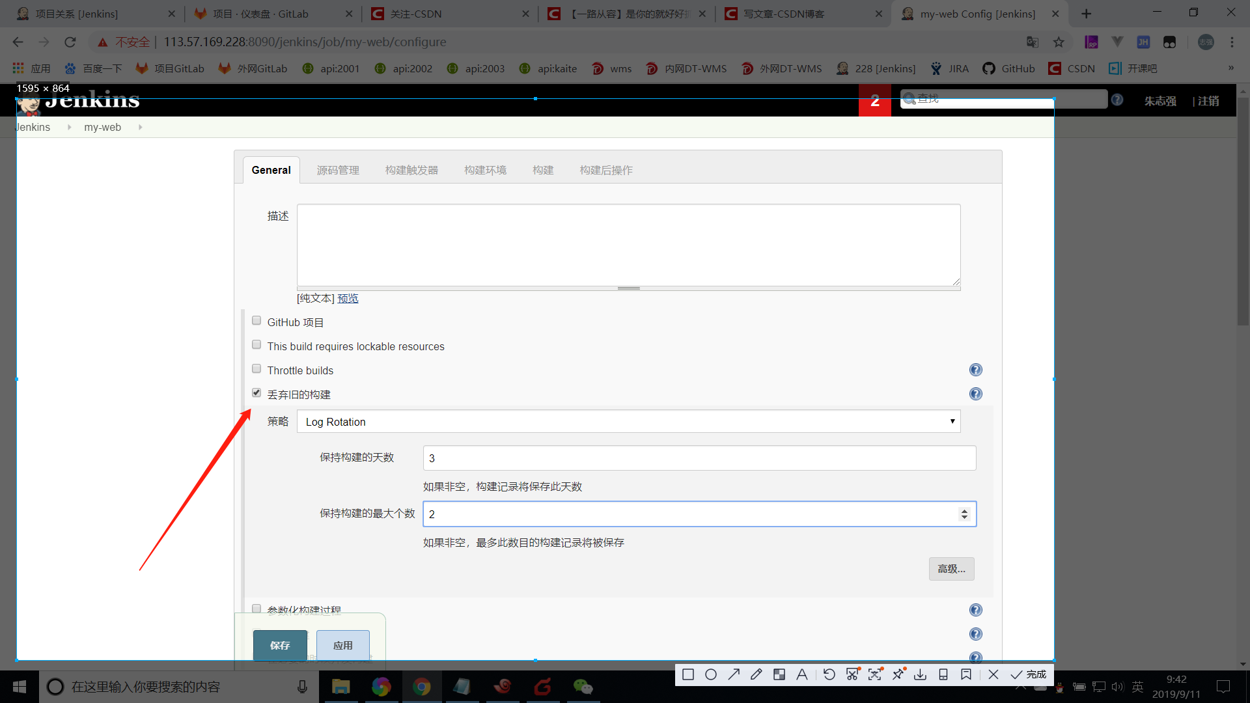The height and width of the screenshot is (703, 1250).
Task: Increment 保持构建的最大个数 spinner up
Action: tap(964, 511)
